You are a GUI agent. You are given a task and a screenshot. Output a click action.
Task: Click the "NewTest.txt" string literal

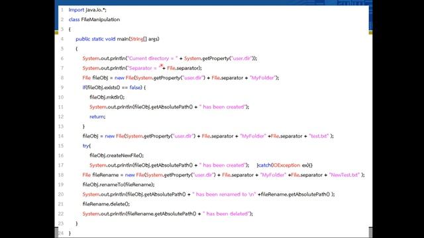(344, 175)
